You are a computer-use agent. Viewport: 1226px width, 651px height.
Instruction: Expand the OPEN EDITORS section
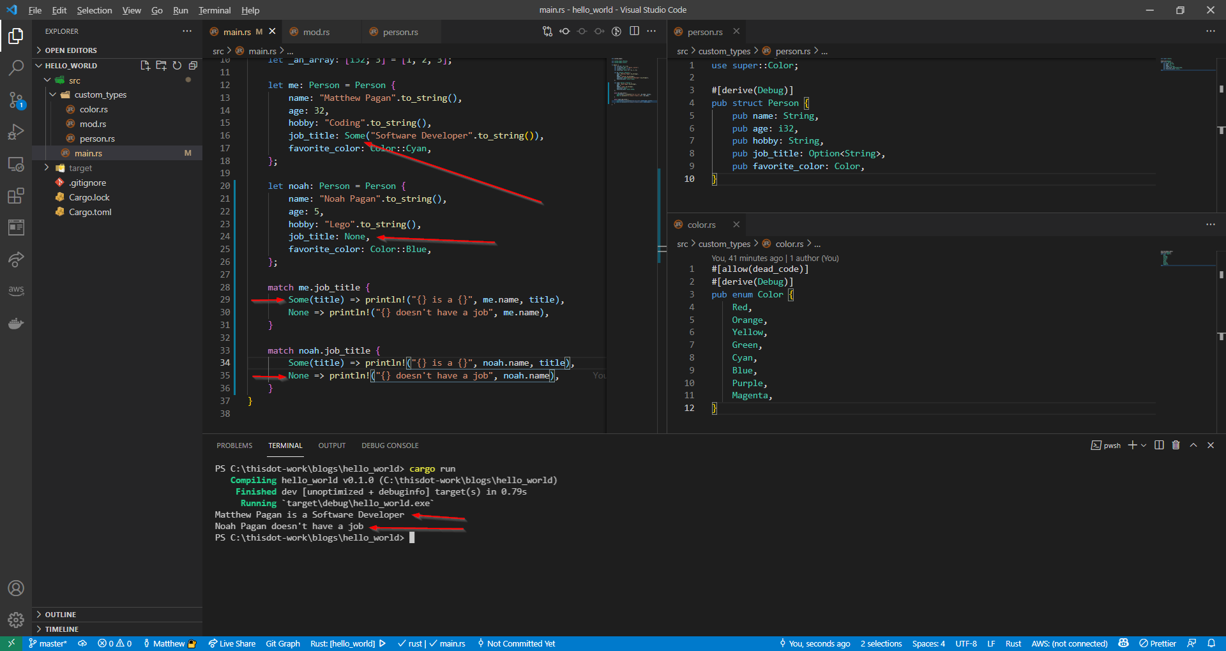point(117,50)
